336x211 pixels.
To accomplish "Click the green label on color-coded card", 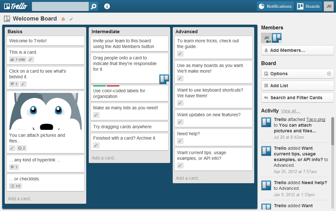I will [99, 86].
